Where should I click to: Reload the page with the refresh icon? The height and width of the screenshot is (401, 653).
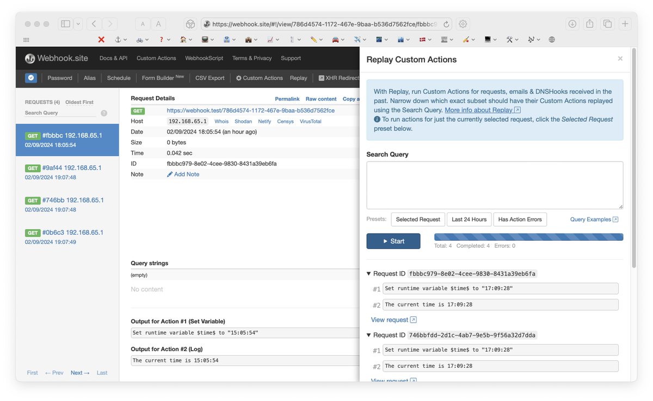[x=446, y=24]
